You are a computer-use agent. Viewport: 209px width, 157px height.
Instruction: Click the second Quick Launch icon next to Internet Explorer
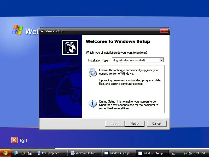pos(23,153)
